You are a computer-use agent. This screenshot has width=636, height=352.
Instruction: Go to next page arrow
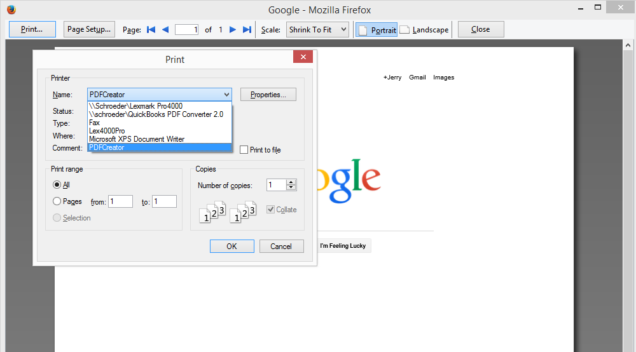[232, 30]
